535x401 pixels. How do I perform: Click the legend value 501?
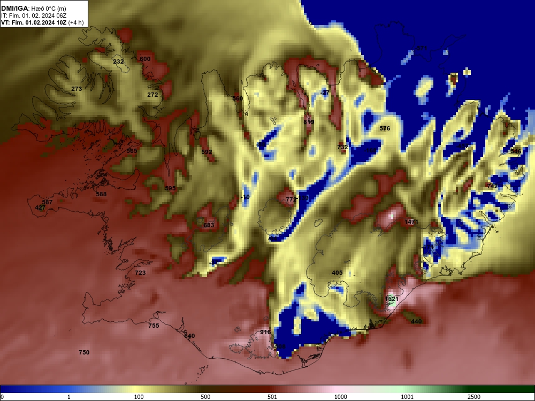point(273,397)
